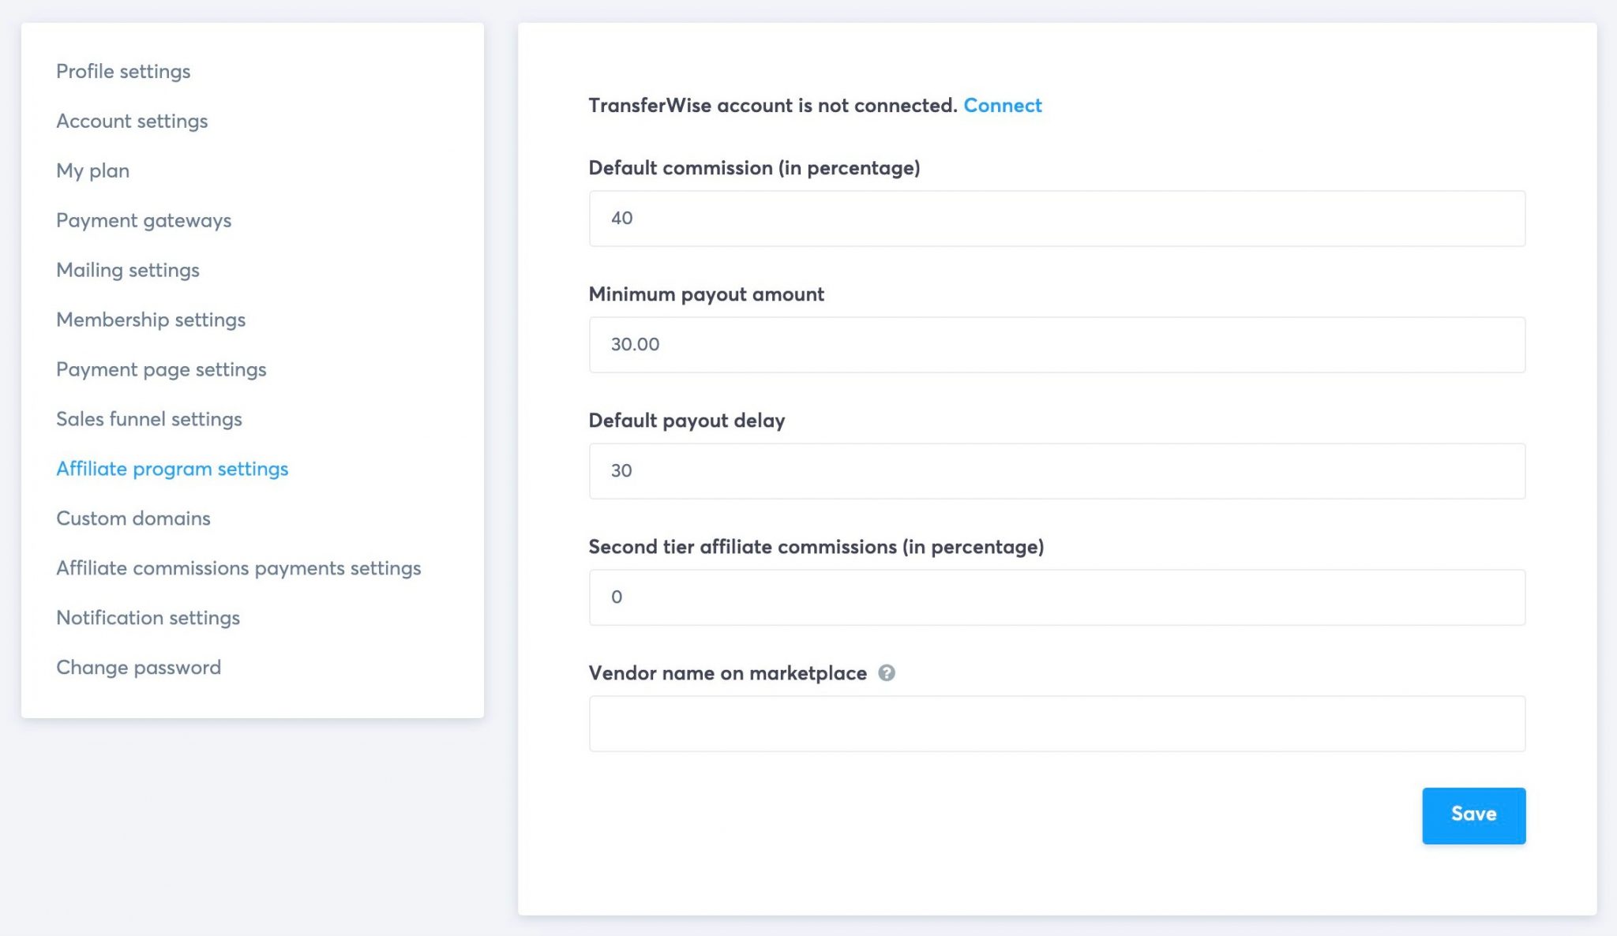Focus the Default payout delay field
The height and width of the screenshot is (936, 1617).
tap(1056, 471)
